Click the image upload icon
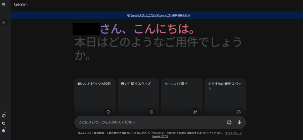303x140 pixels. click(x=229, y=123)
